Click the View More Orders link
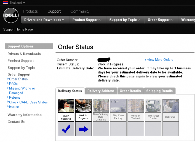This screenshot has width=195, height=142. pyautogui.click(x=160, y=60)
